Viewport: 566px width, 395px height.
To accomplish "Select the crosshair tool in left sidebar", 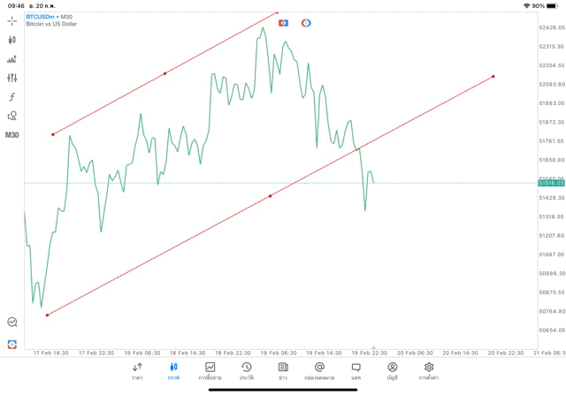I will [12, 20].
